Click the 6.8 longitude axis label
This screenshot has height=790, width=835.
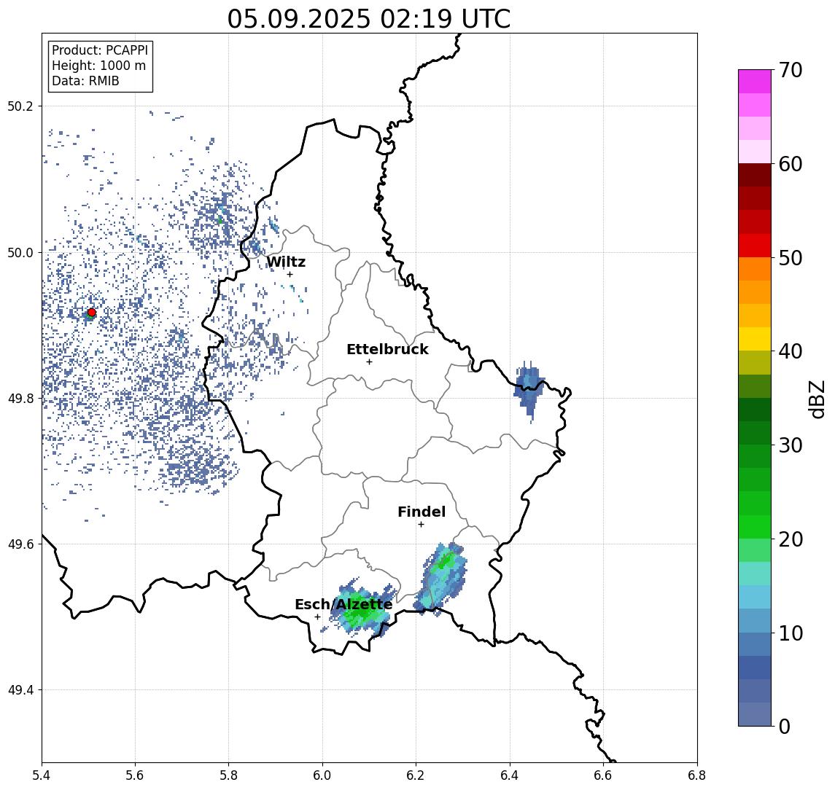click(x=697, y=775)
